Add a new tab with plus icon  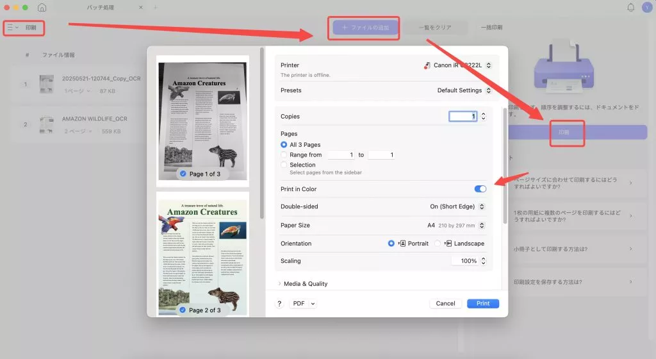point(155,8)
